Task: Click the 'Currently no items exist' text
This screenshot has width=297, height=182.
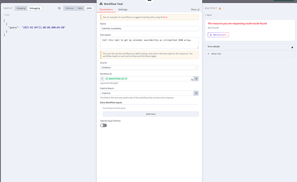Action: (114, 108)
